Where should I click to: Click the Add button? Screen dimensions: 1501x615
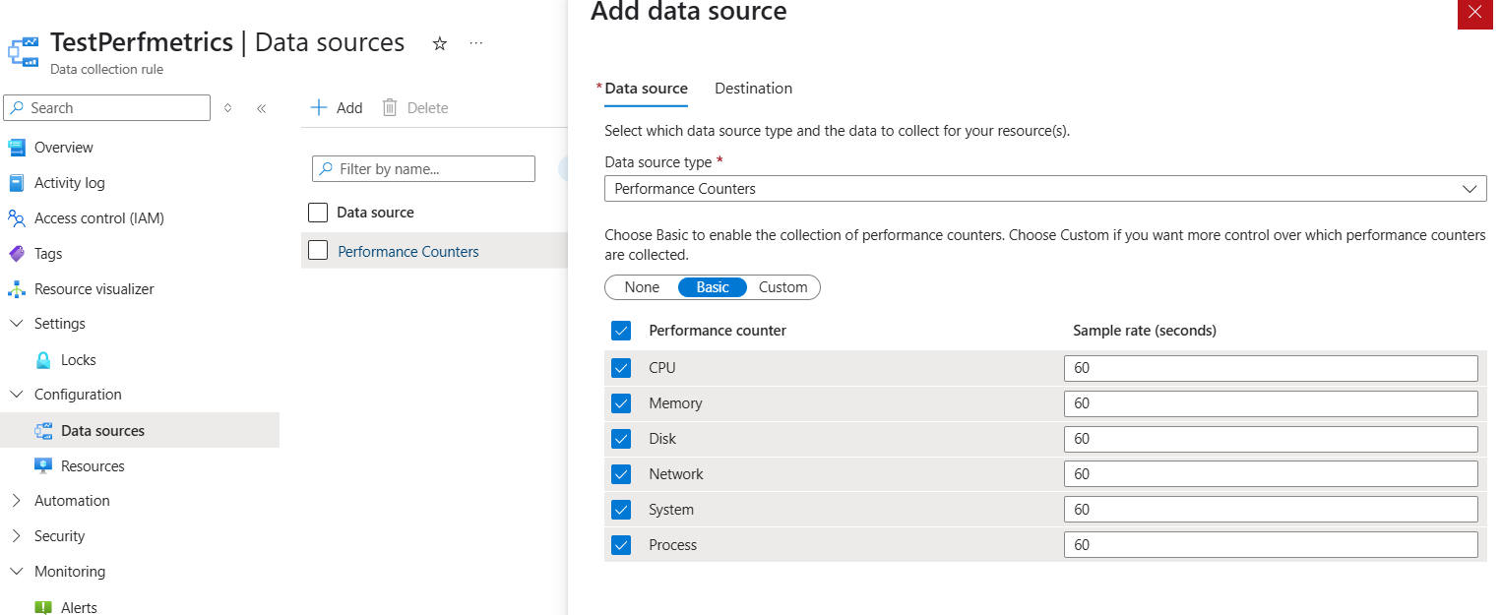pos(337,108)
